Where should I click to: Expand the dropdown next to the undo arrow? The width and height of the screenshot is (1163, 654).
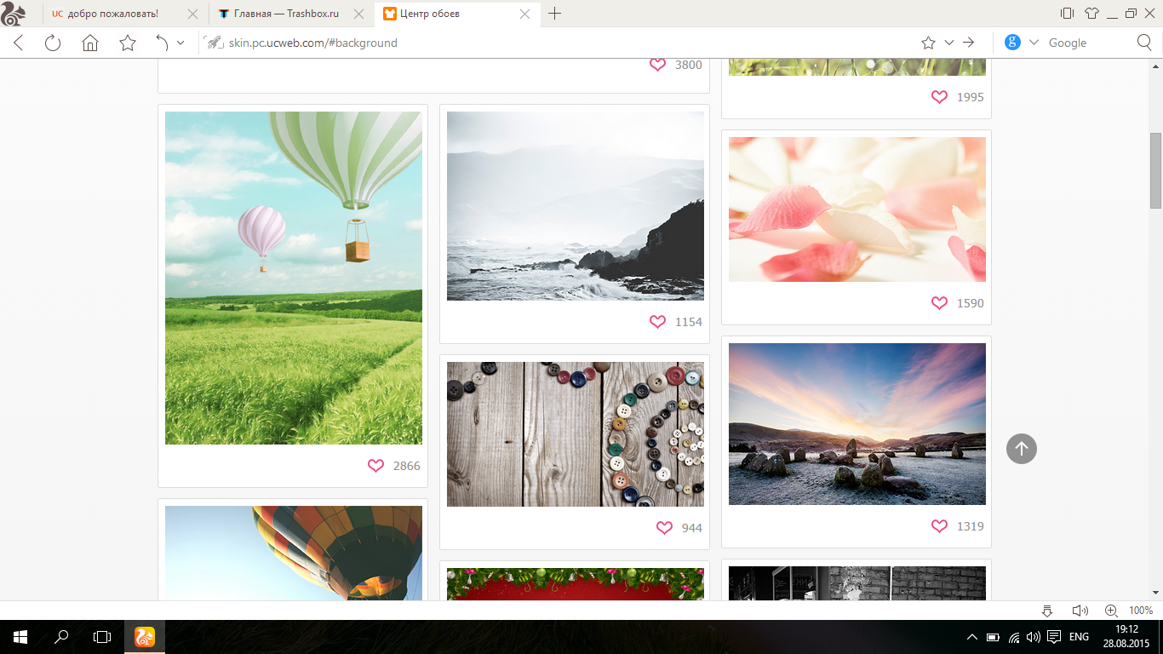(x=180, y=43)
